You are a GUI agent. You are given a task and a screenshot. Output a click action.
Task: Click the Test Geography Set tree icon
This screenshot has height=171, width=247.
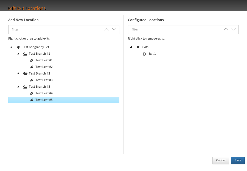coord(18,47)
